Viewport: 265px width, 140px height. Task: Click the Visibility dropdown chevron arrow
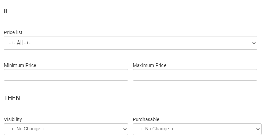125,129
